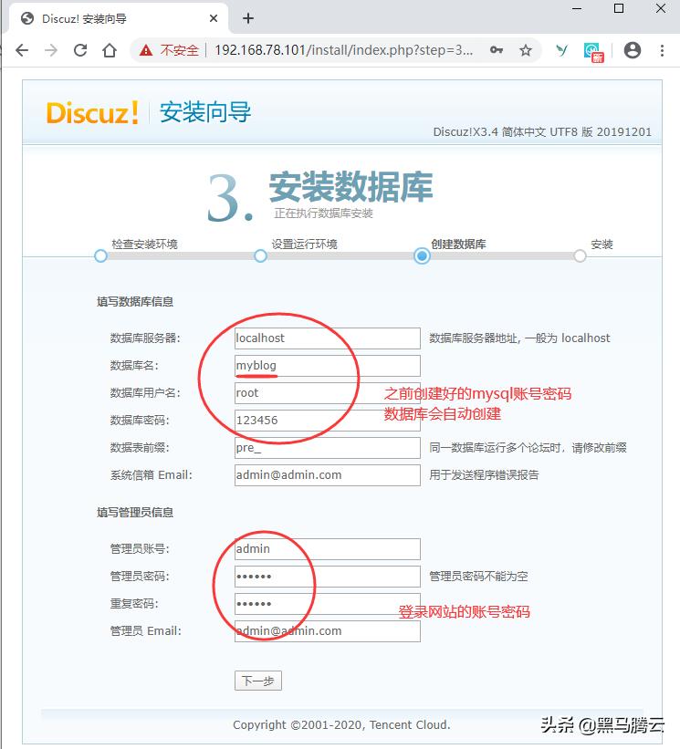Viewport: 680px width, 749px height.
Task: Click the 填写管理员信息 heading
Action: [135, 513]
